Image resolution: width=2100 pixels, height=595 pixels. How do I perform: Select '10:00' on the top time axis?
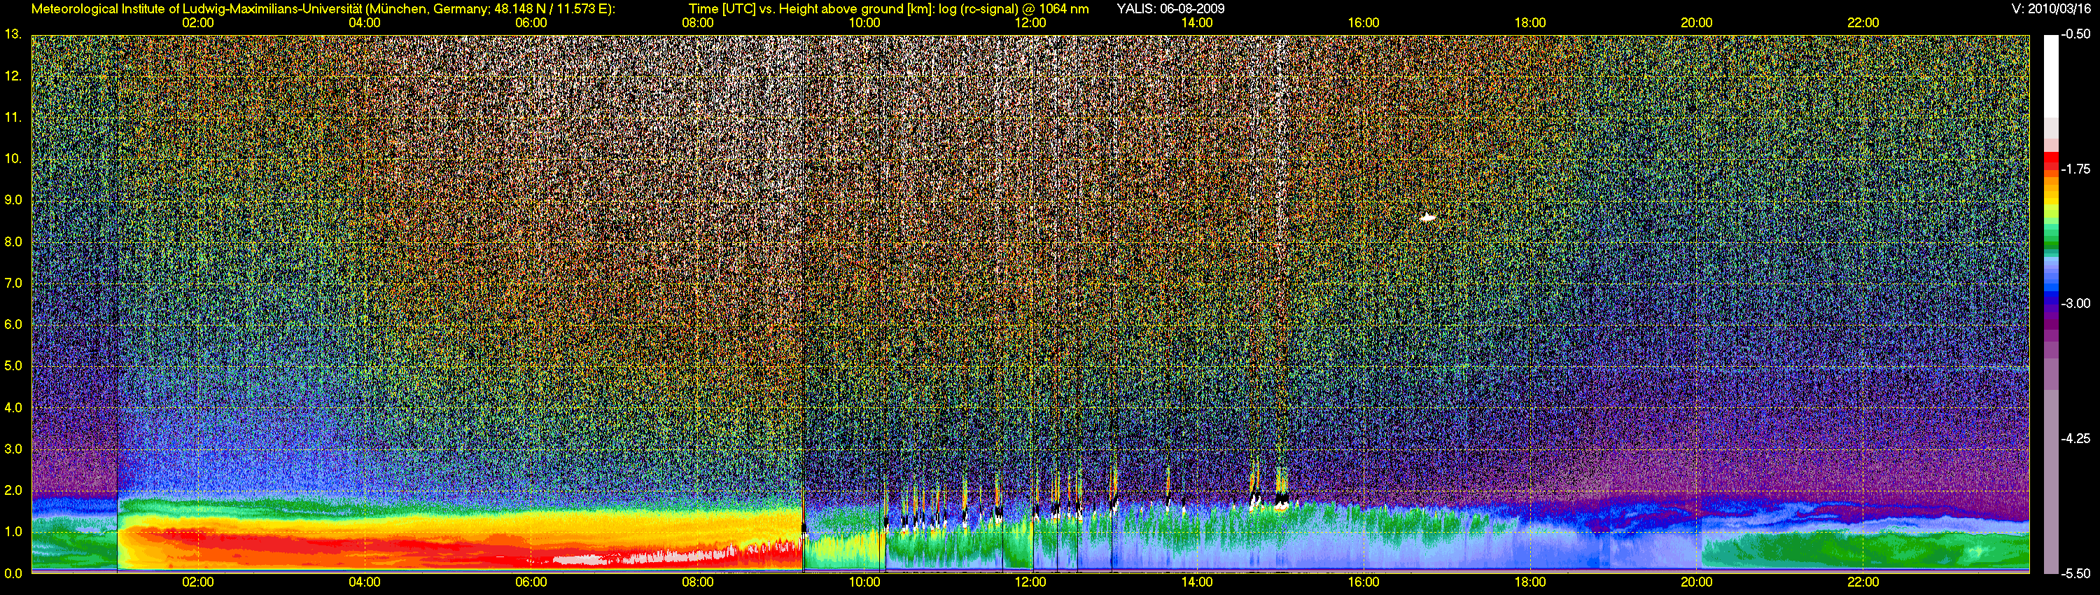(x=864, y=23)
